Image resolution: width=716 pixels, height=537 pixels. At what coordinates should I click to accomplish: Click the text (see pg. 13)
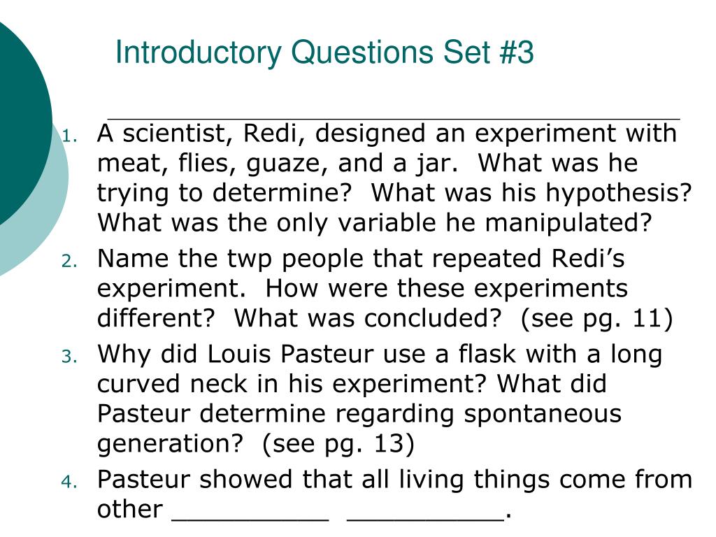click(x=338, y=444)
